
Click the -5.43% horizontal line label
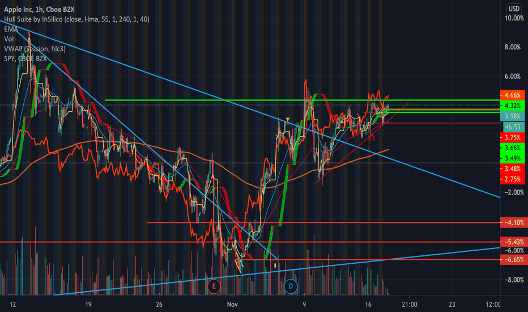pyautogui.click(x=514, y=242)
